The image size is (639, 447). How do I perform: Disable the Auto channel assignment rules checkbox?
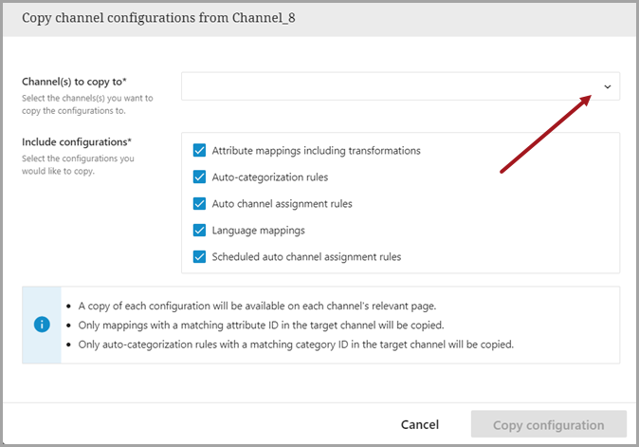[x=199, y=203]
